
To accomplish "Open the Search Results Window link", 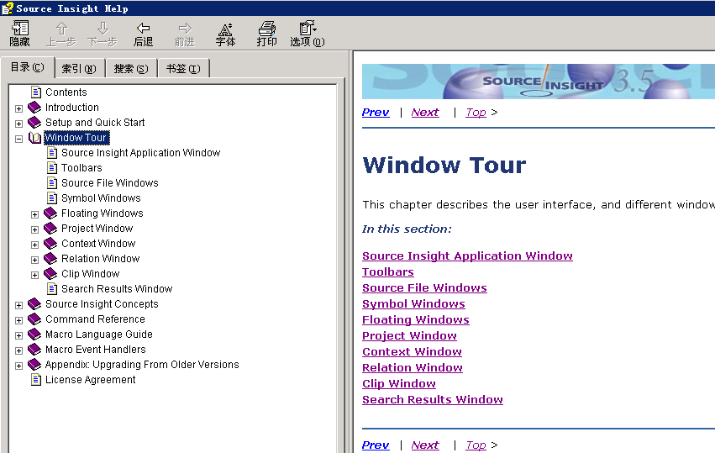I will click(x=433, y=399).
